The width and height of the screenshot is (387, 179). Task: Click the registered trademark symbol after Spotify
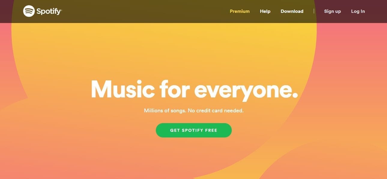(x=61, y=10)
